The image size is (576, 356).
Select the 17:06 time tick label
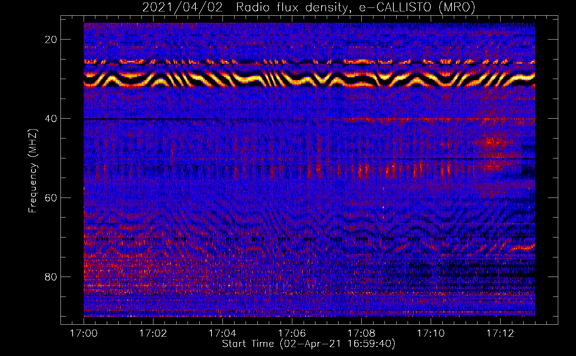pos(292,334)
